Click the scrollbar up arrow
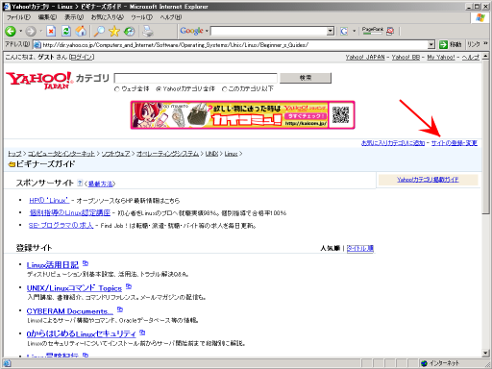 485,57
